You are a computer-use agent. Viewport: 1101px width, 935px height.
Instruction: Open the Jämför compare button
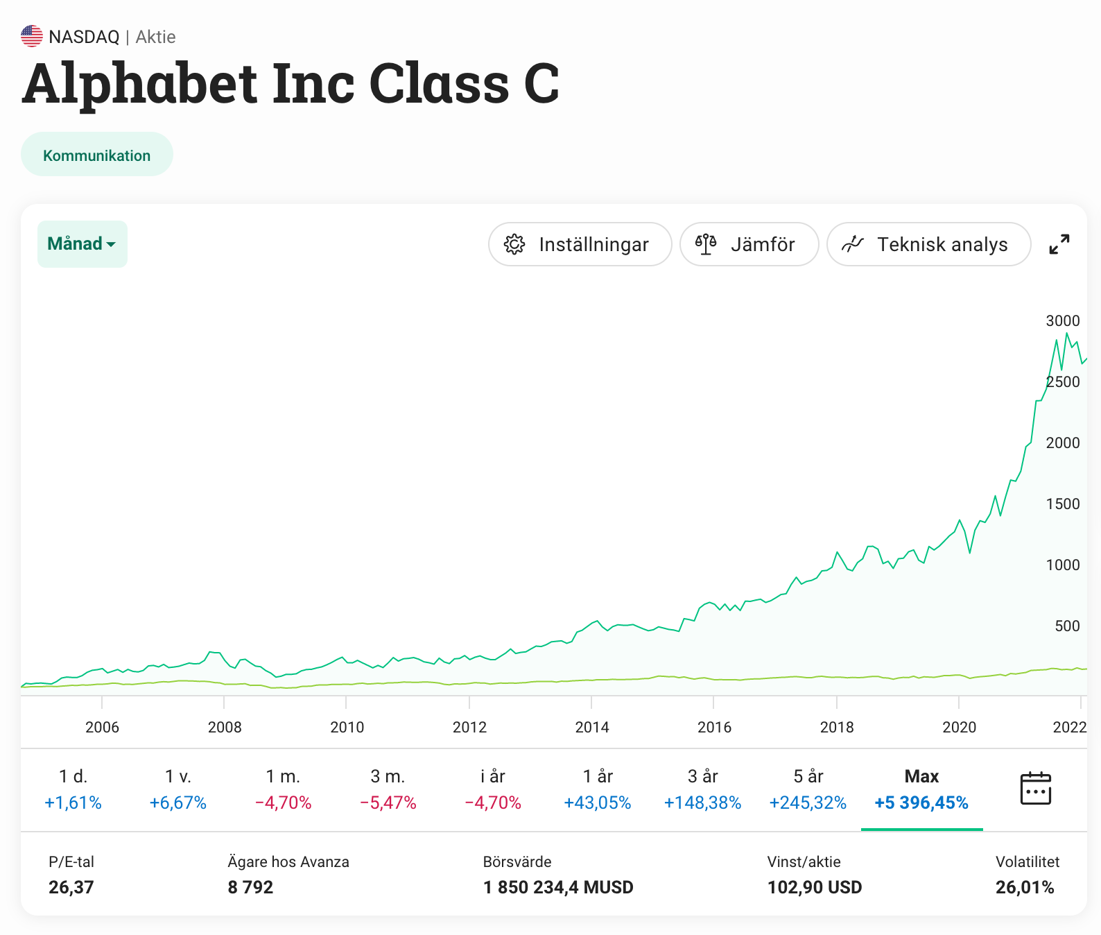coord(749,244)
